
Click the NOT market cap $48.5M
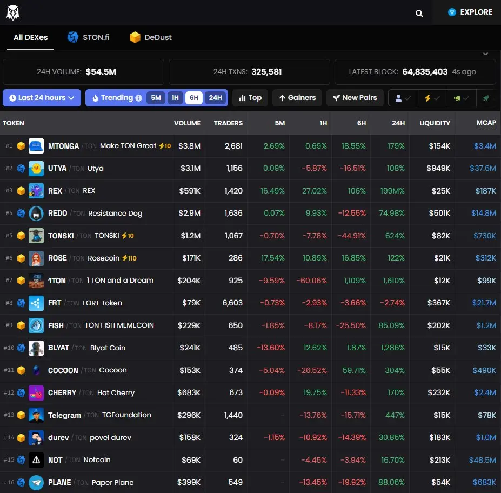482,460
